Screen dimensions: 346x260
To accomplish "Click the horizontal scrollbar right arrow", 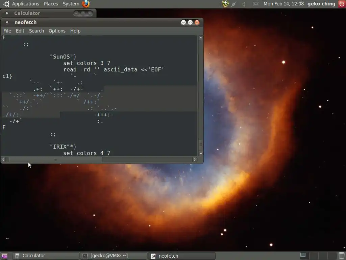I will [194, 160].
